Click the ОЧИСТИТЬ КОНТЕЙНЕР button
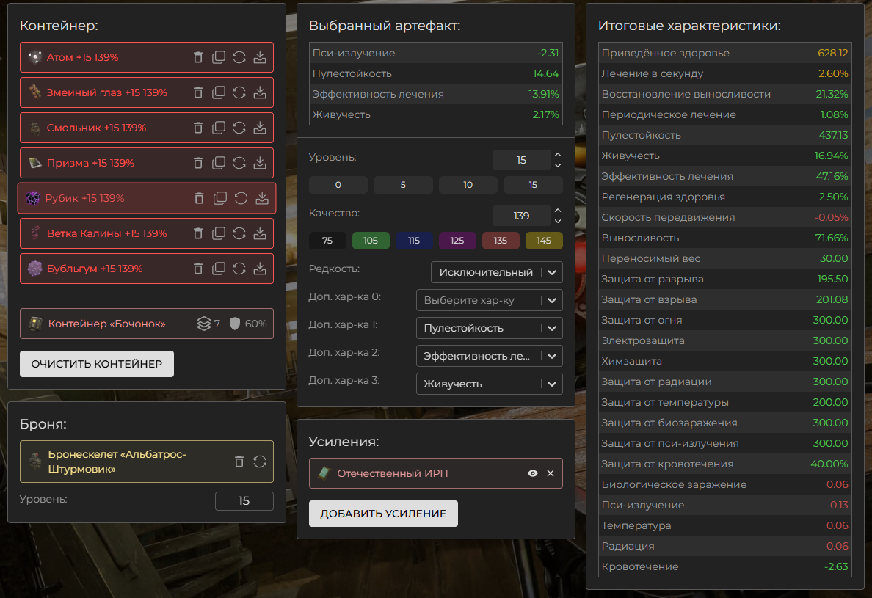 click(97, 363)
